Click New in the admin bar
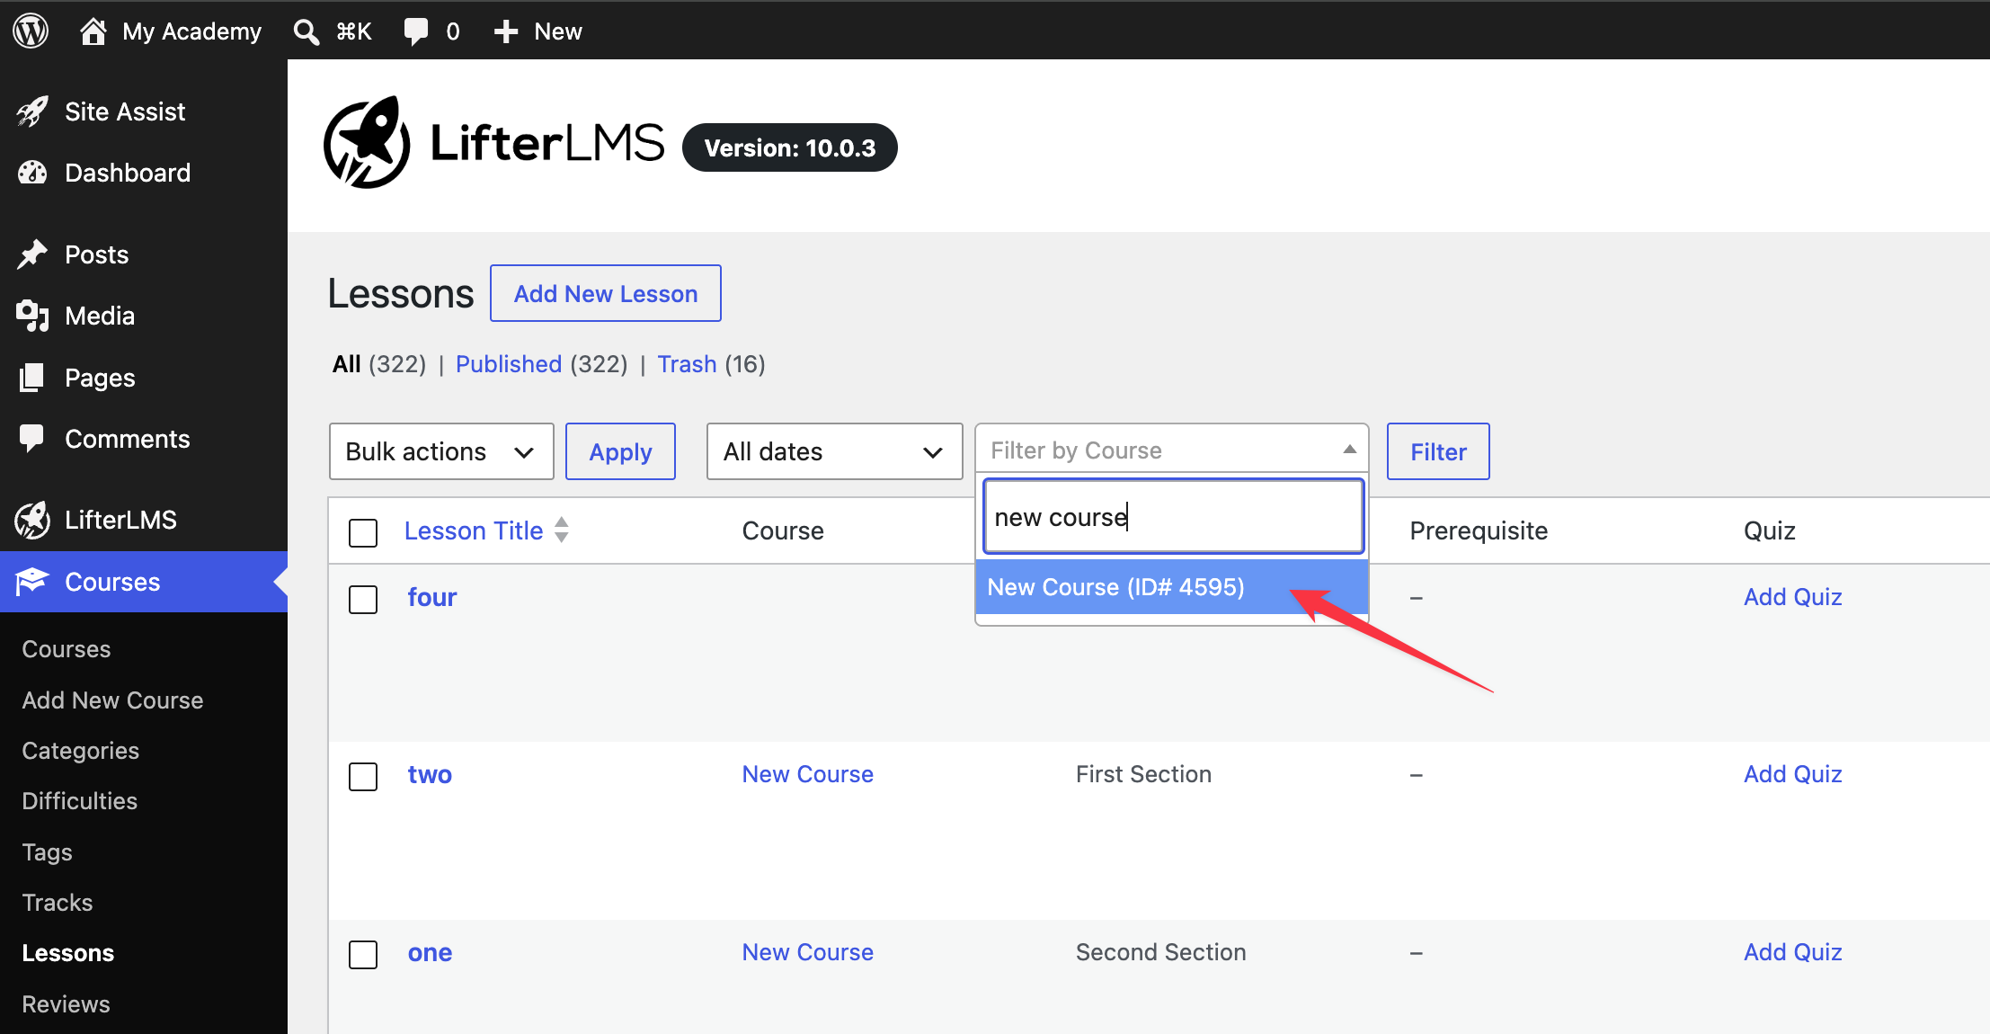The width and height of the screenshot is (1990, 1034). click(558, 31)
